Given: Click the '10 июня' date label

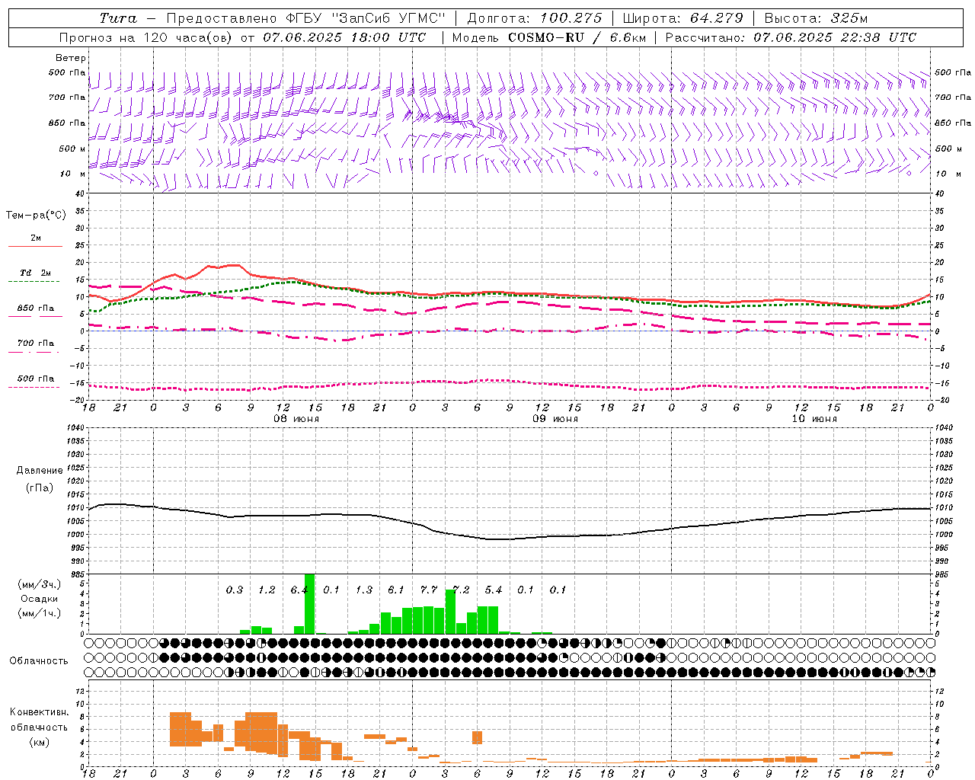Looking at the screenshot, I should click(x=814, y=419).
